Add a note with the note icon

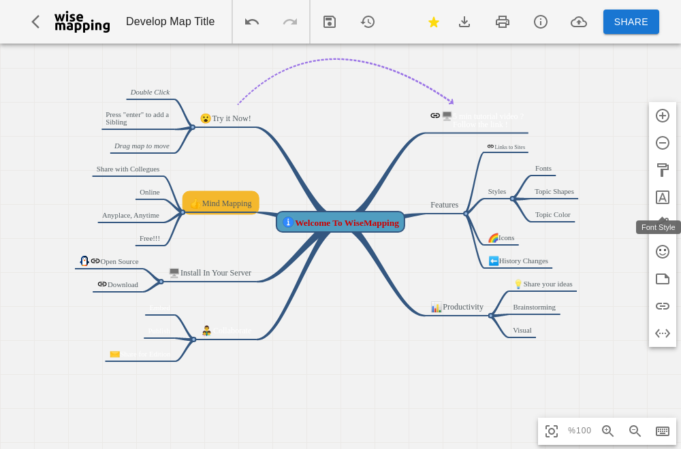663,279
